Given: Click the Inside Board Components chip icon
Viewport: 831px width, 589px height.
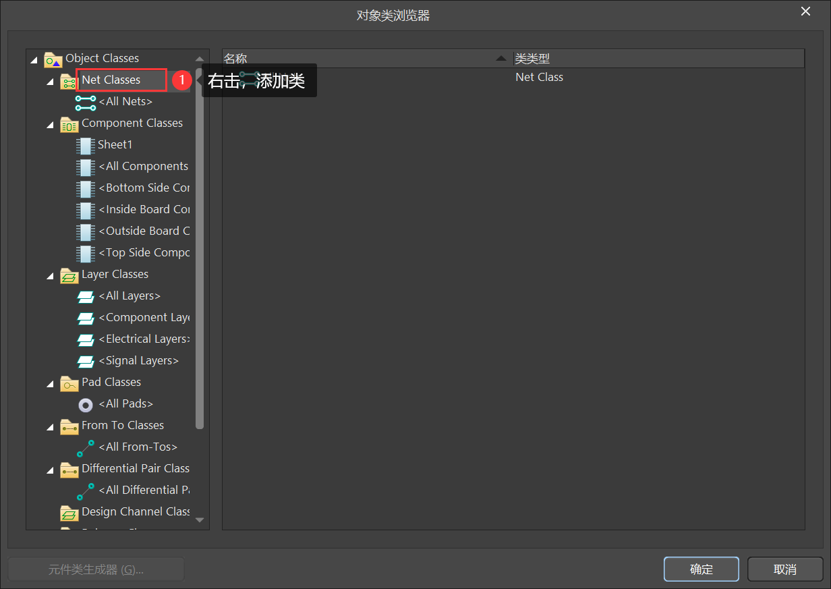Looking at the screenshot, I should pyautogui.click(x=86, y=211).
